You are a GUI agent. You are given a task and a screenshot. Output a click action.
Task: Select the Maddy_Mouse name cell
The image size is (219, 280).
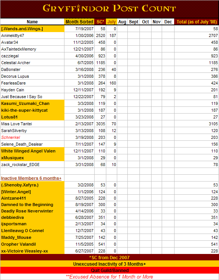pos(32,237)
